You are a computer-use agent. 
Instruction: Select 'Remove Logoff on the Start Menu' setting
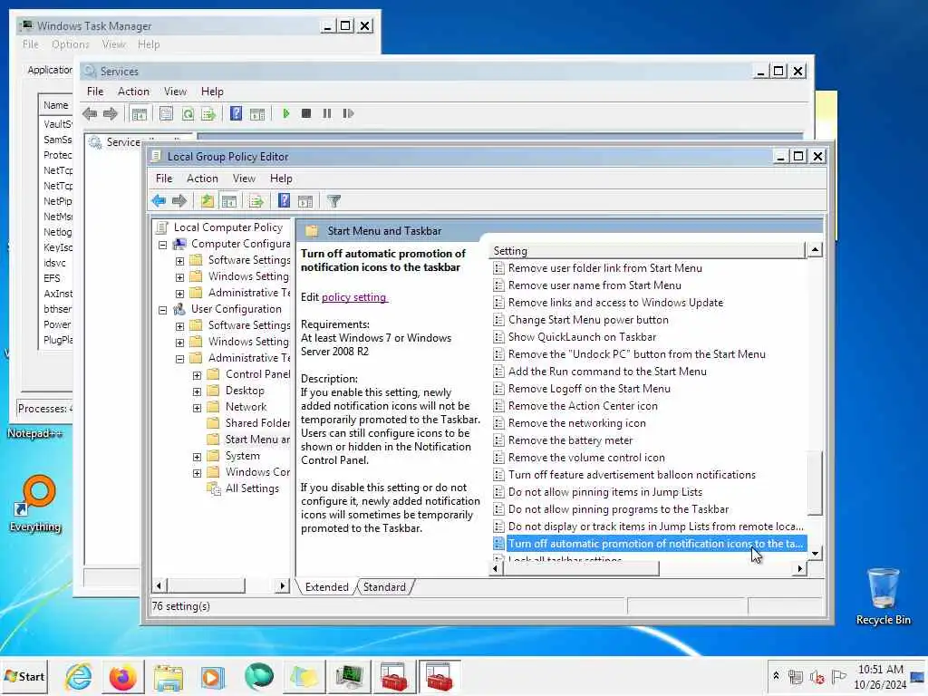589,389
